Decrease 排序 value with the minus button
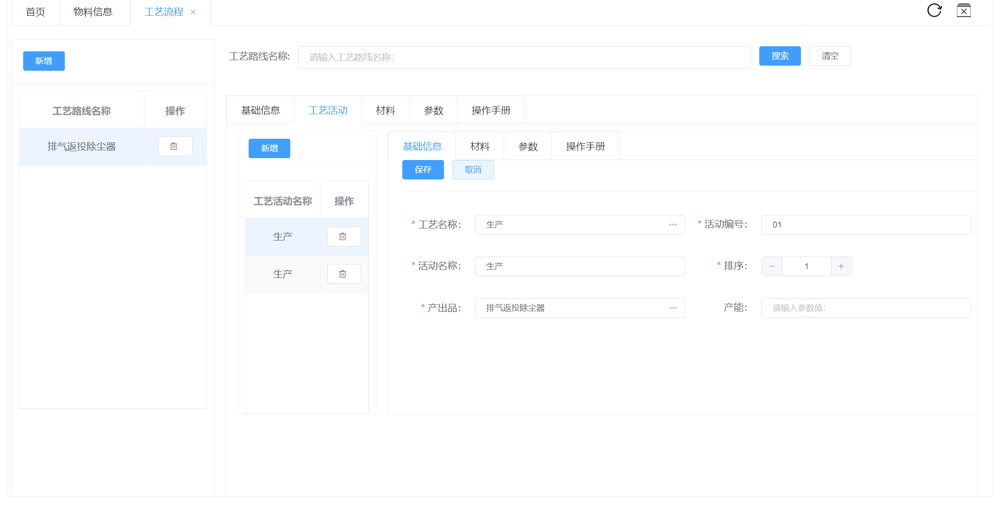This screenshot has height=517, width=1000. pos(772,266)
